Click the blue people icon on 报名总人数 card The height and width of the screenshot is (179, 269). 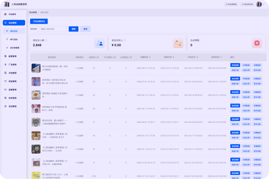[x=100, y=43]
